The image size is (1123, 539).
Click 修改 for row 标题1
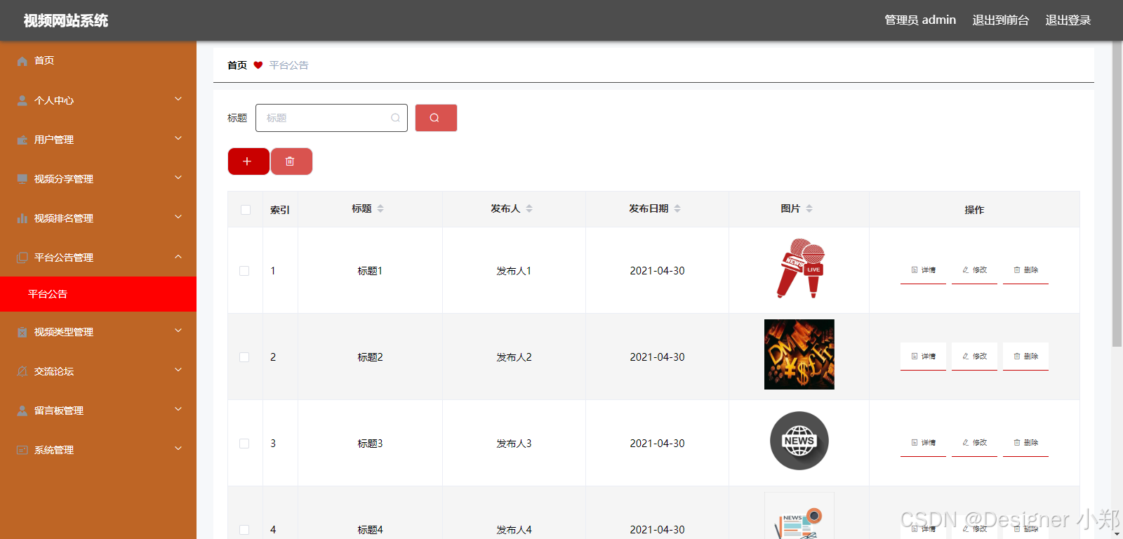tap(974, 270)
